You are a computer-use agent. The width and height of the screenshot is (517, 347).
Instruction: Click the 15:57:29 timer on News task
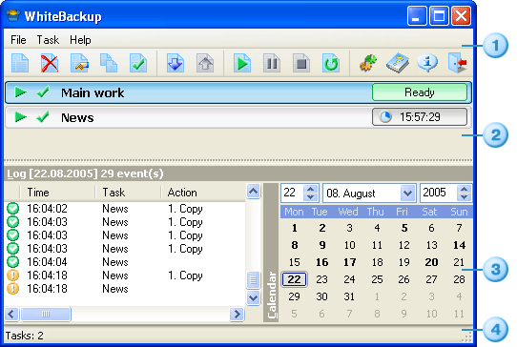coord(420,116)
